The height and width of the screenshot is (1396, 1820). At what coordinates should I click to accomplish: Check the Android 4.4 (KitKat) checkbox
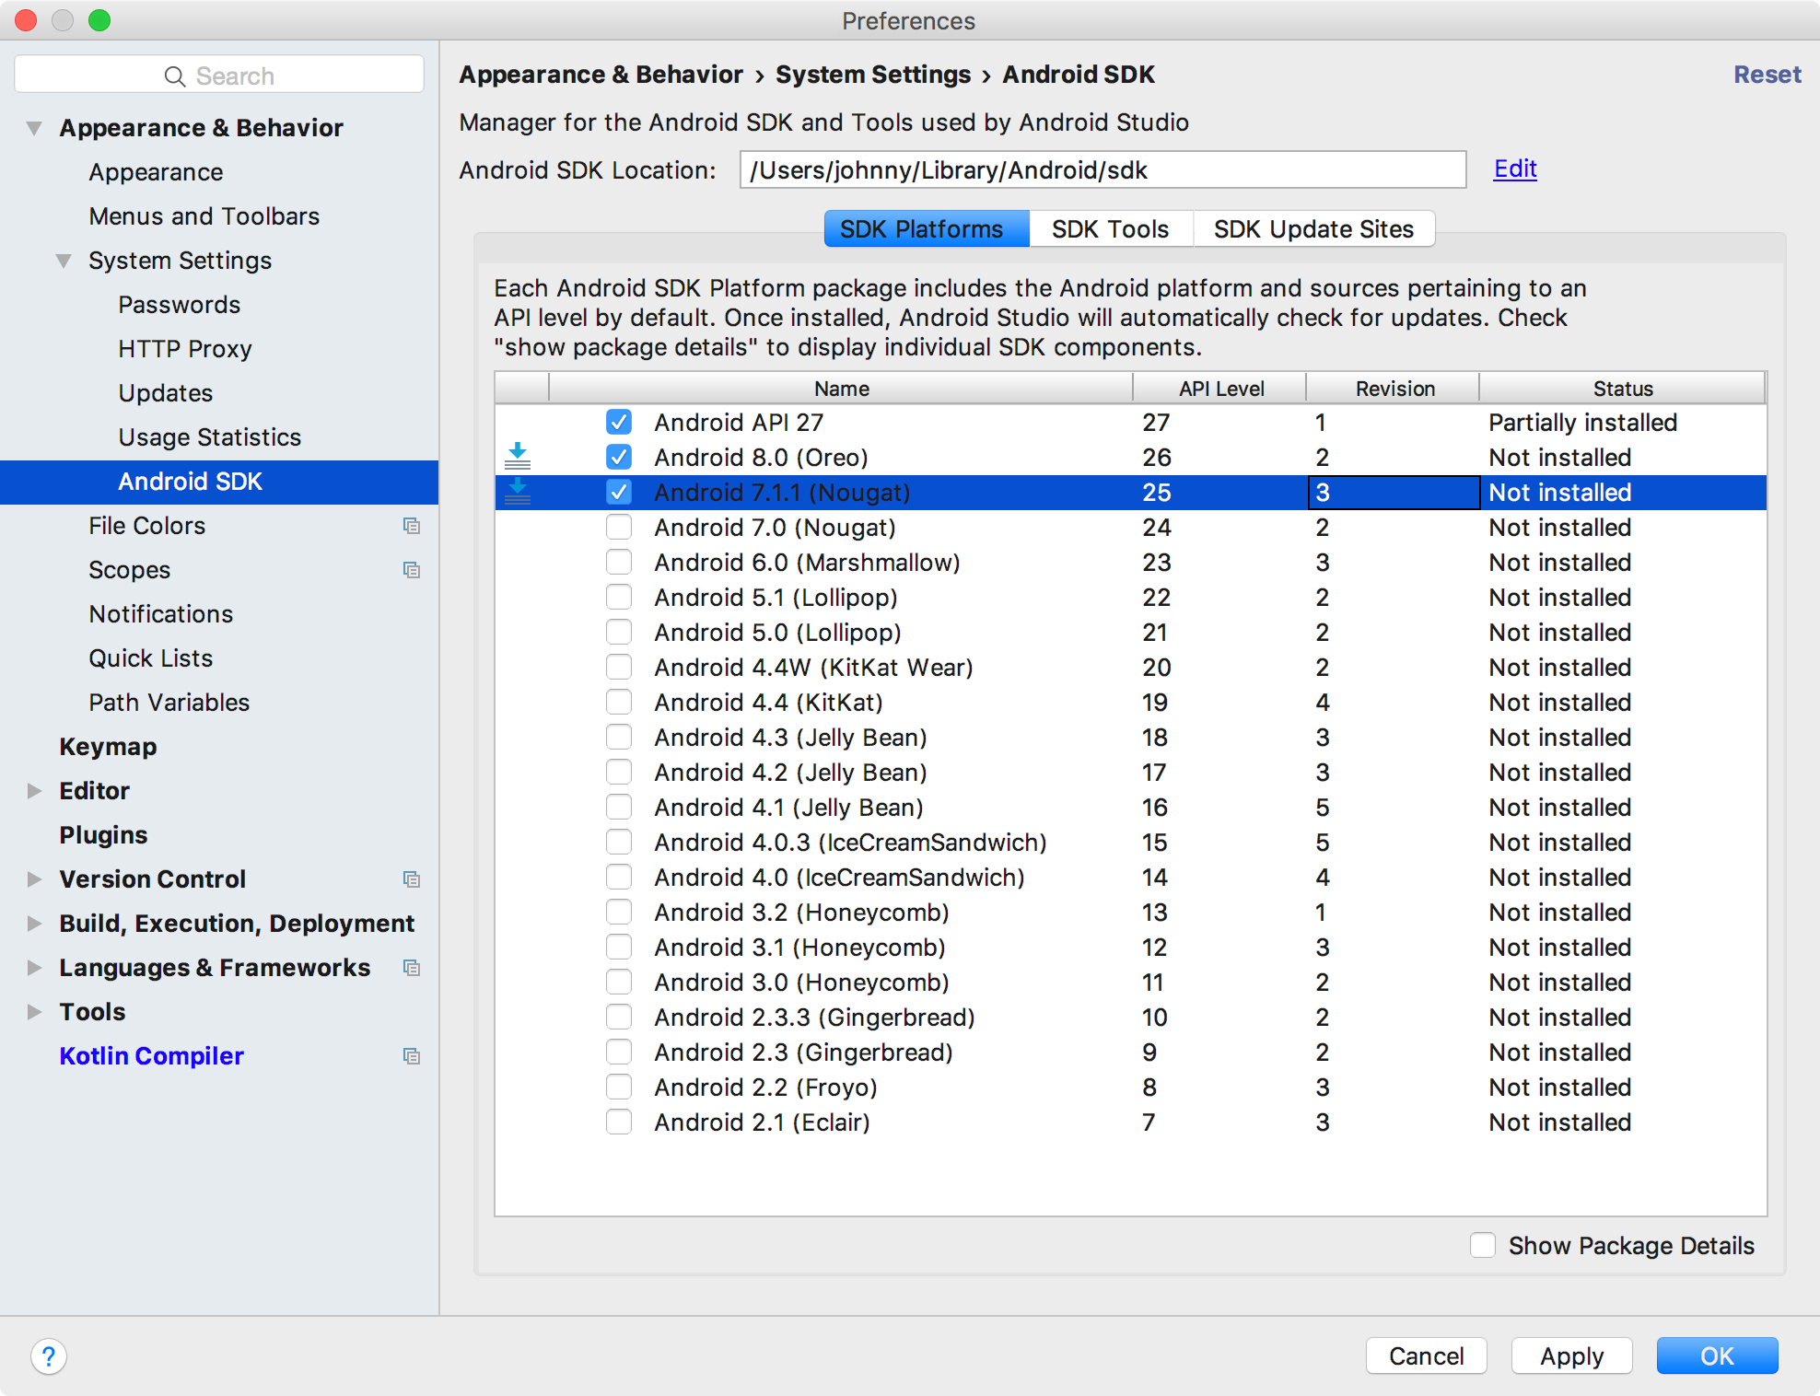point(619,702)
